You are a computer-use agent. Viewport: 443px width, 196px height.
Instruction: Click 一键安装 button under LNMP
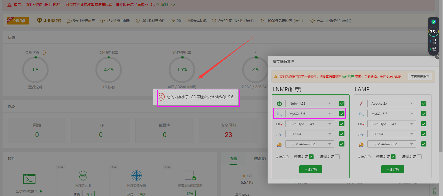point(311,169)
